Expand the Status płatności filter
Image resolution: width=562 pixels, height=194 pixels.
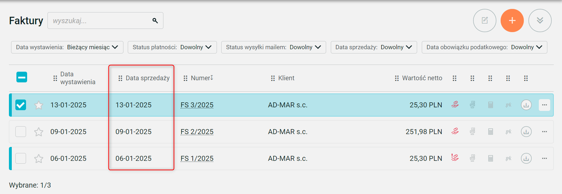click(x=172, y=47)
